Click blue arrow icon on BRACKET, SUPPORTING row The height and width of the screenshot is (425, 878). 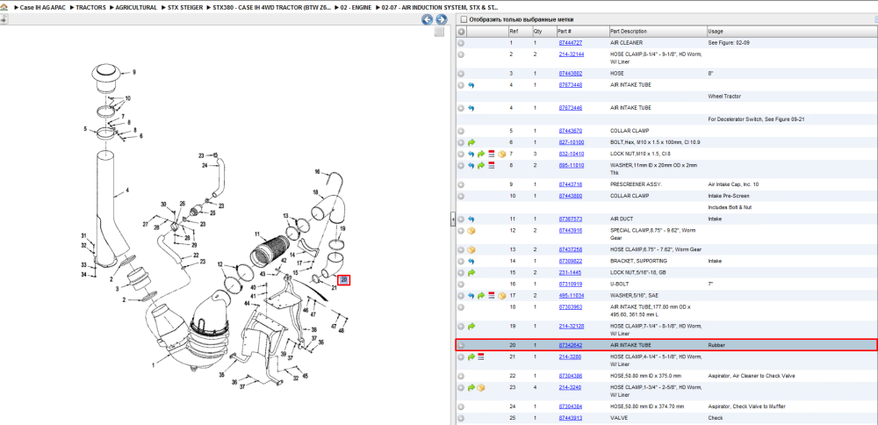coord(471,261)
